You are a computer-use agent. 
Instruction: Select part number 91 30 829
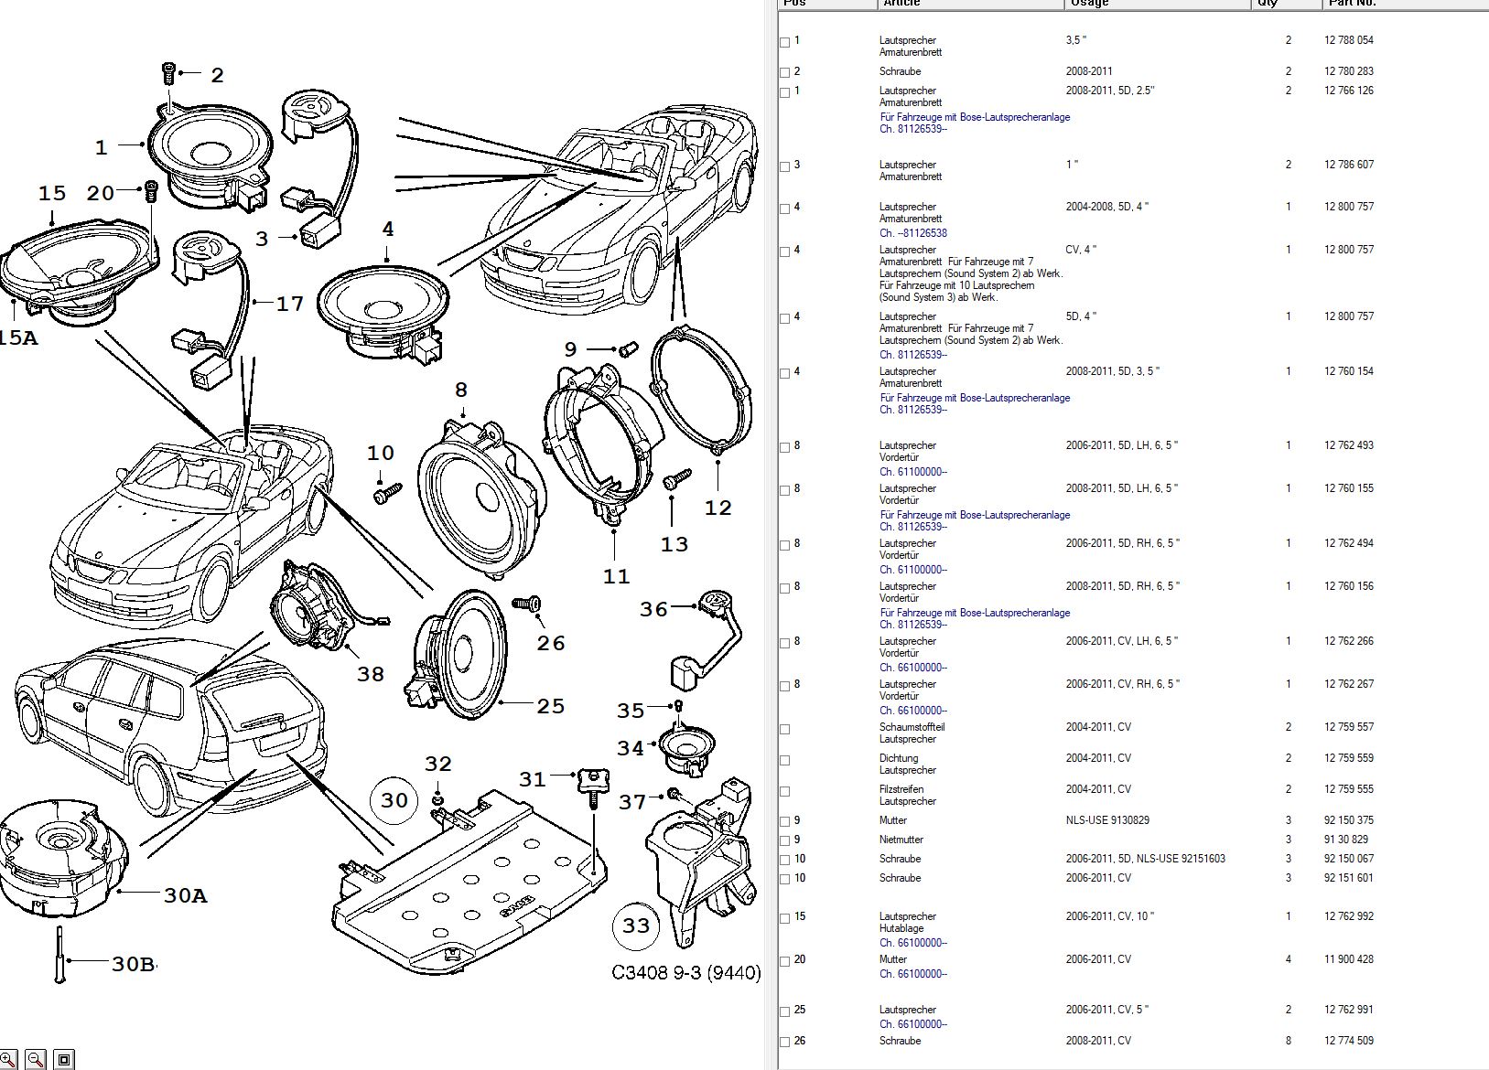(x=1346, y=840)
